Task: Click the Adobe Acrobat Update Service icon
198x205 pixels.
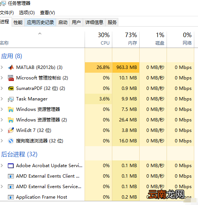Action: pyautogui.click(x=11, y=166)
